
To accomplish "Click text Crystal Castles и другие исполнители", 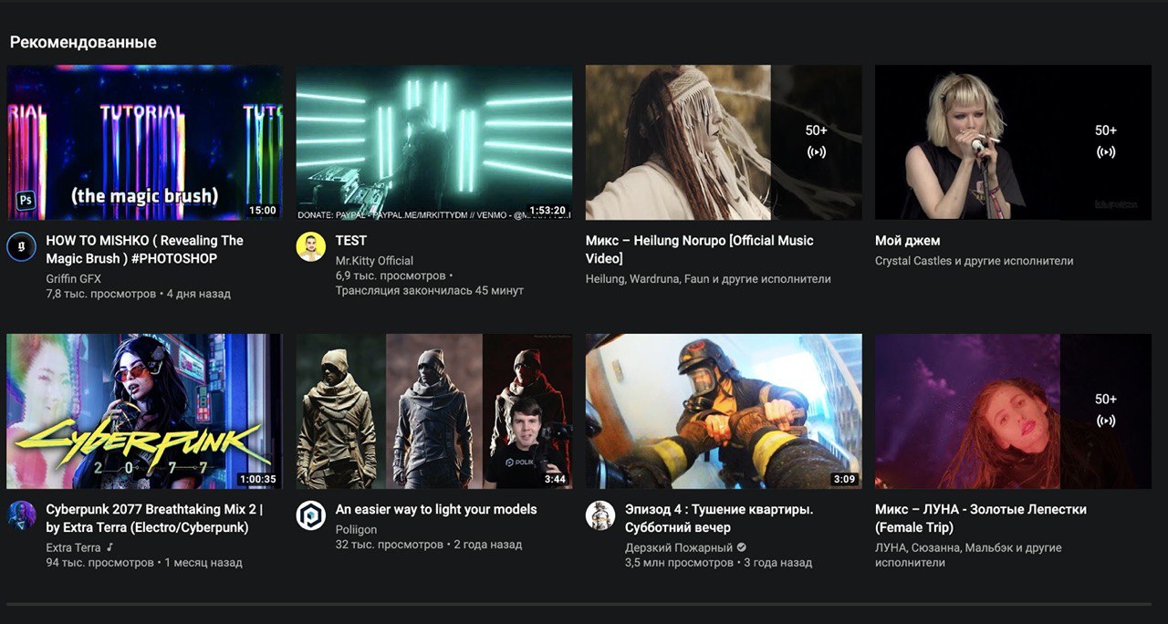I will pos(974,261).
